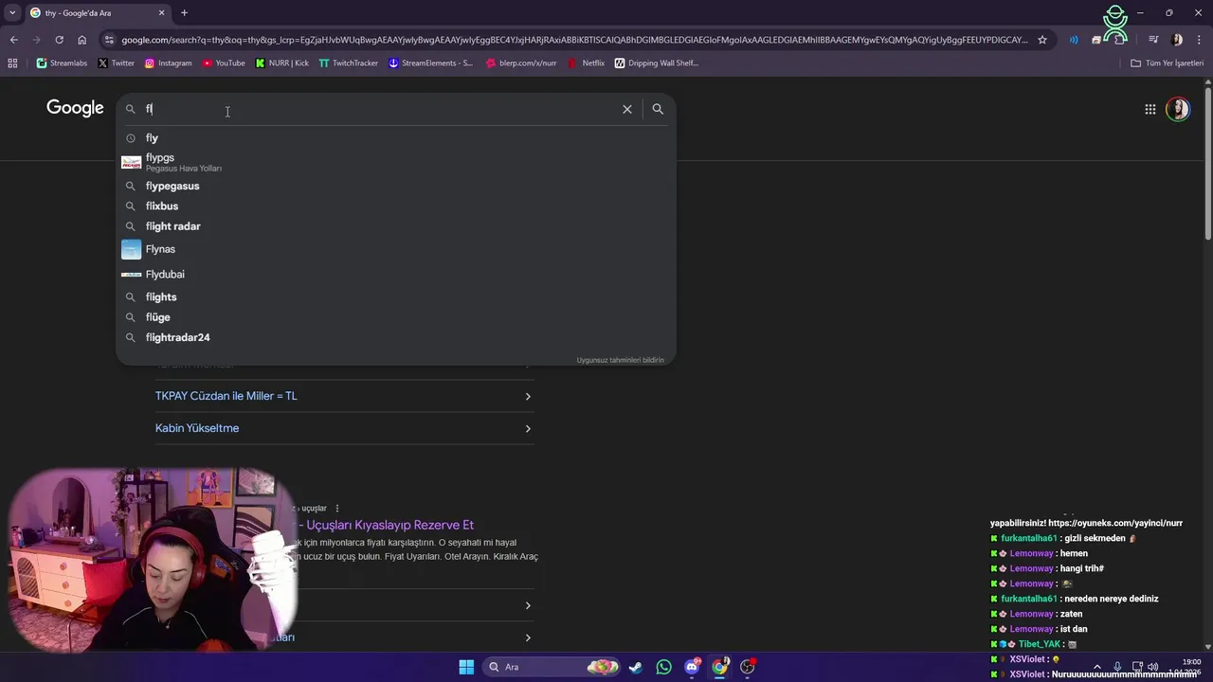
Task: Open the OBS icon in taskbar
Action: point(748,667)
